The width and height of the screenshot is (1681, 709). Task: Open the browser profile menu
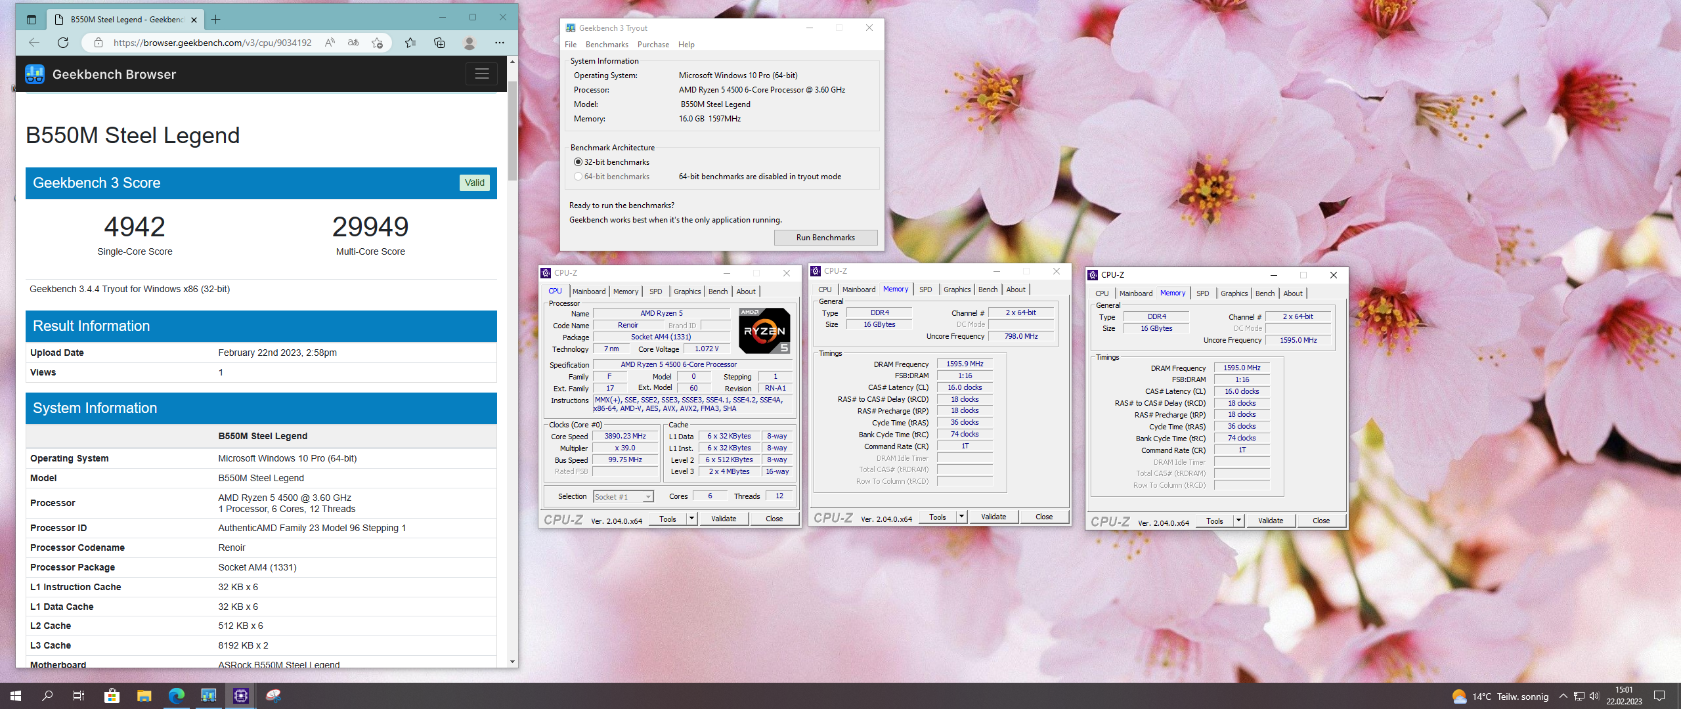[x=469, y=43]
